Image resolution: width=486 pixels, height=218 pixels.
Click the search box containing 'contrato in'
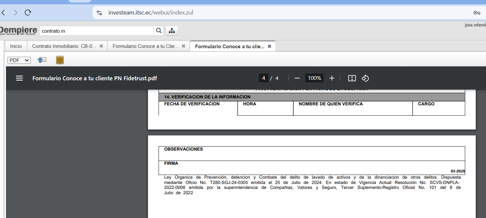point(97,31)
